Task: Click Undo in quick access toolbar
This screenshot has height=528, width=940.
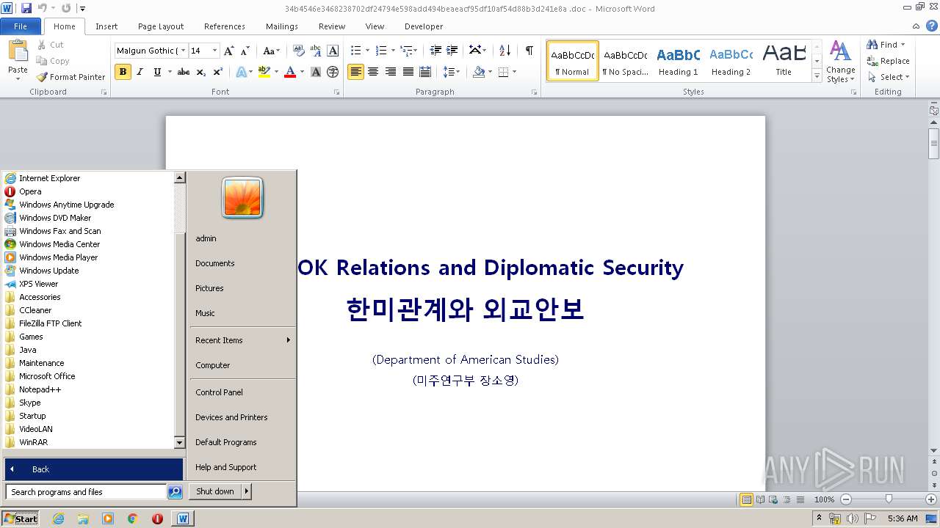Action: click(x=42, y=8)
